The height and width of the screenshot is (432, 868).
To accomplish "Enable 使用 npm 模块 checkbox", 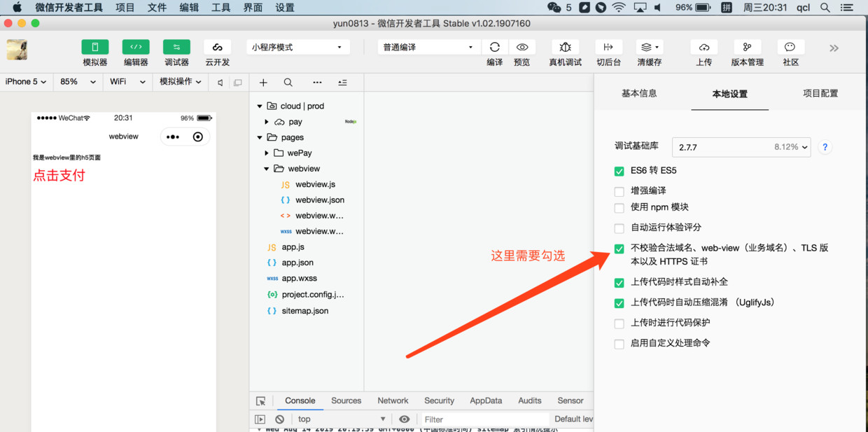I will 619,208.
